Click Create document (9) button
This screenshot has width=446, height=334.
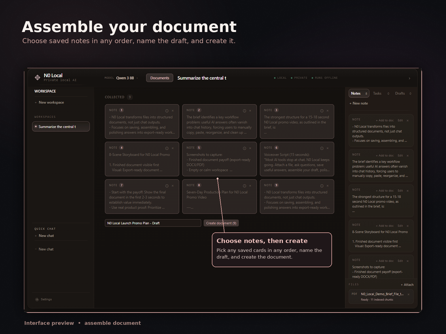click(221, 223)
